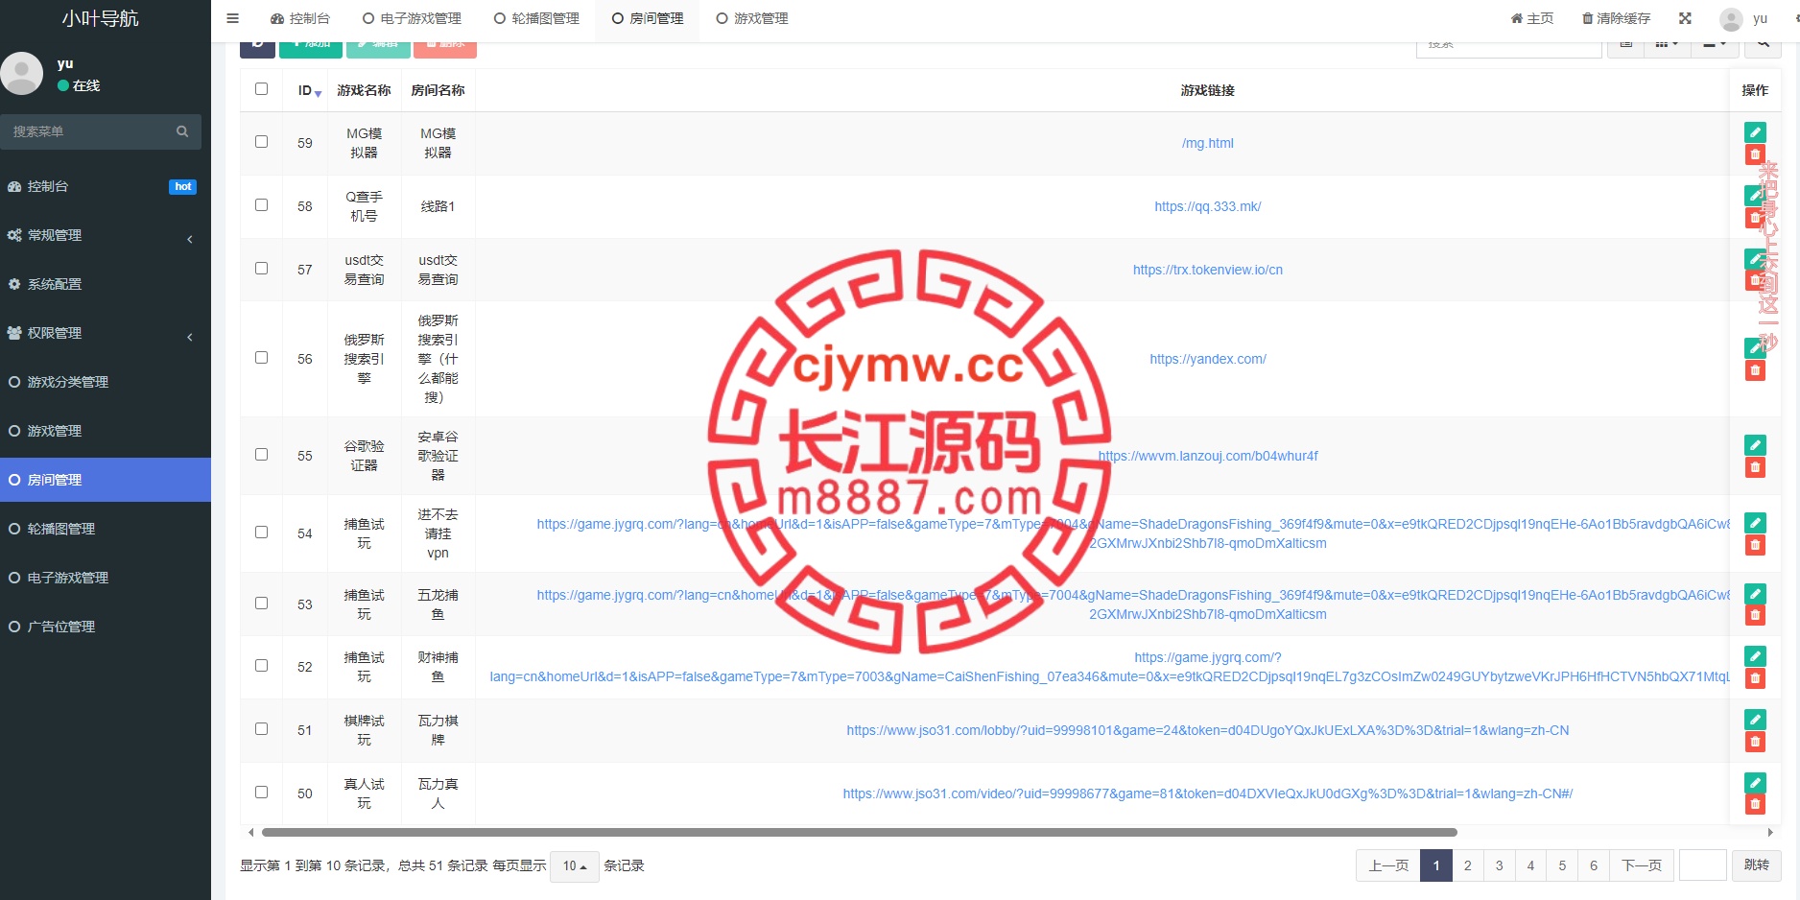Edit row 56 俄罗斯搜索引擎
The width and height of the screenshot is (1800, 900).
pyautogui.click(x=1755, y=348)
